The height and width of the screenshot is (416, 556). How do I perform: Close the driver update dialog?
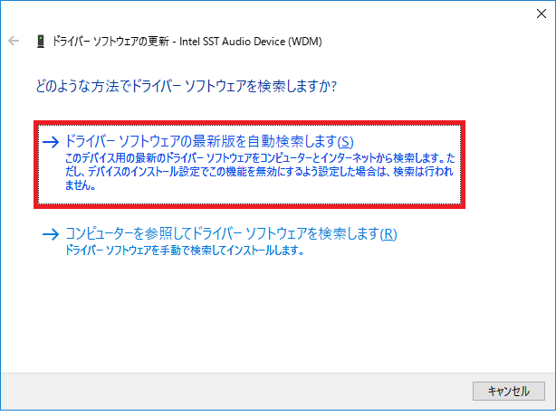click(x=542, y=14)
